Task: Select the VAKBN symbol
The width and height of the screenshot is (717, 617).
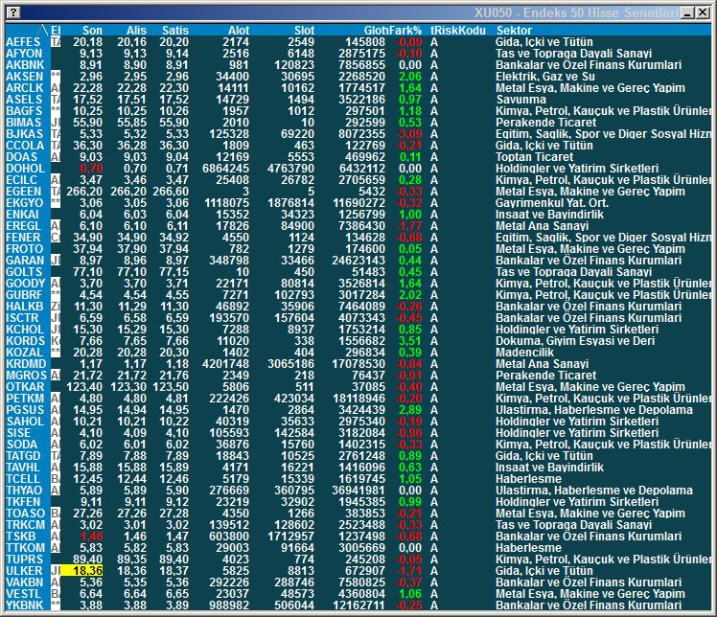Action: [x=24, y=583]
